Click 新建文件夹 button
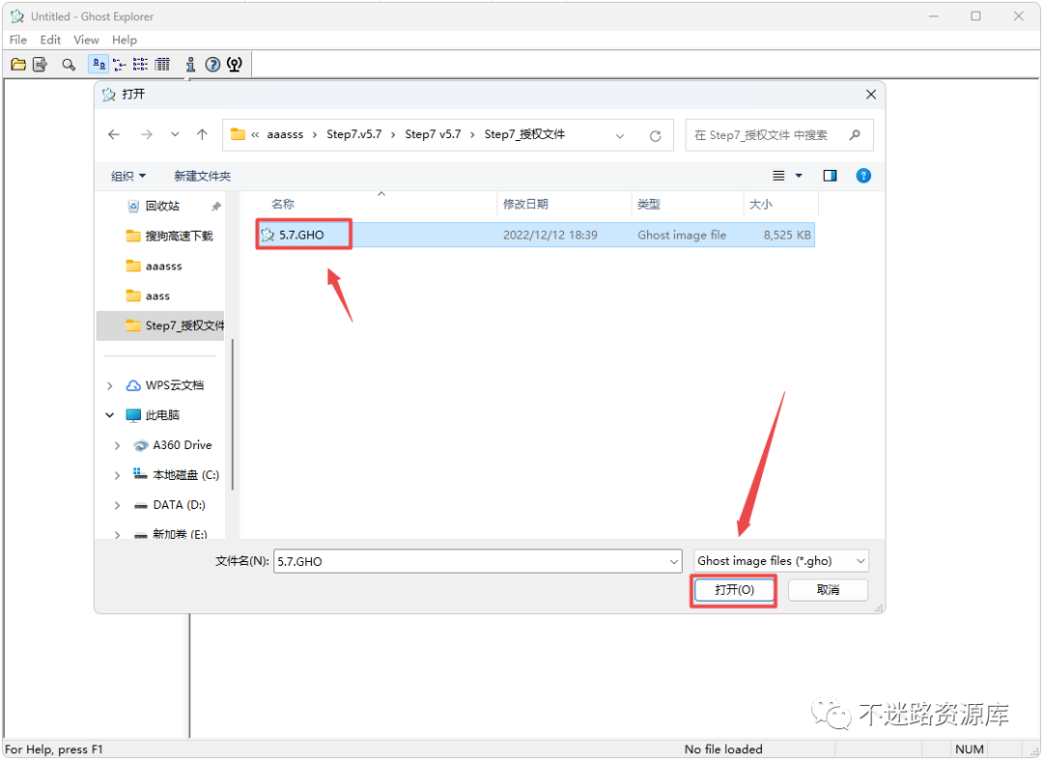This screenshot has width=1043, height=760. click(x=202, y=176)
